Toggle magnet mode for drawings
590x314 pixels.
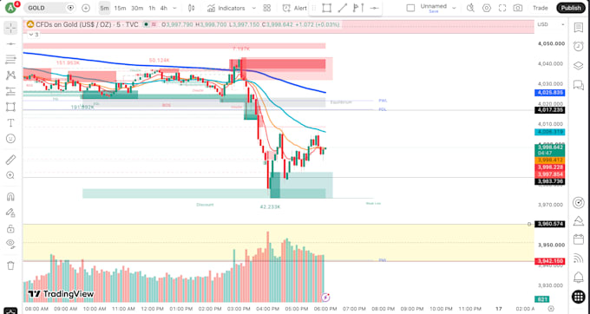(x=10, y=197)
